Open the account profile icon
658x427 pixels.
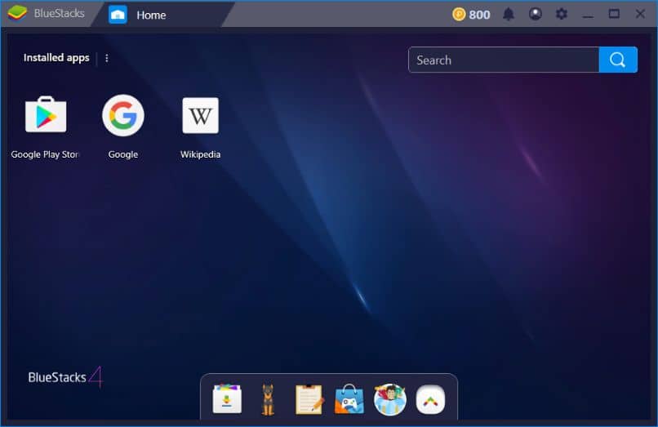[x=535, y=14]
